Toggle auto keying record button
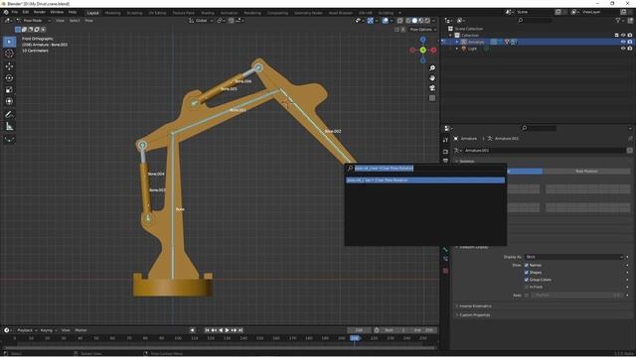This screenshot has height=357, width=636. pyautogui.click(x=193, y=330)
